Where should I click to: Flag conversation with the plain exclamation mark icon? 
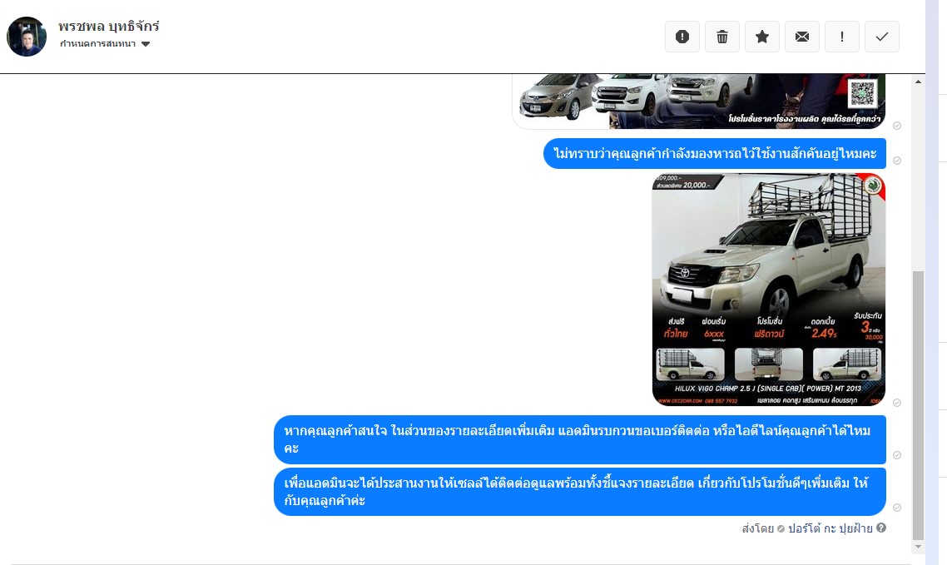(842, 37)
